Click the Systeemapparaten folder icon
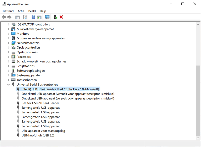Screen dimensions: 201x147 [x=13, y=75]
